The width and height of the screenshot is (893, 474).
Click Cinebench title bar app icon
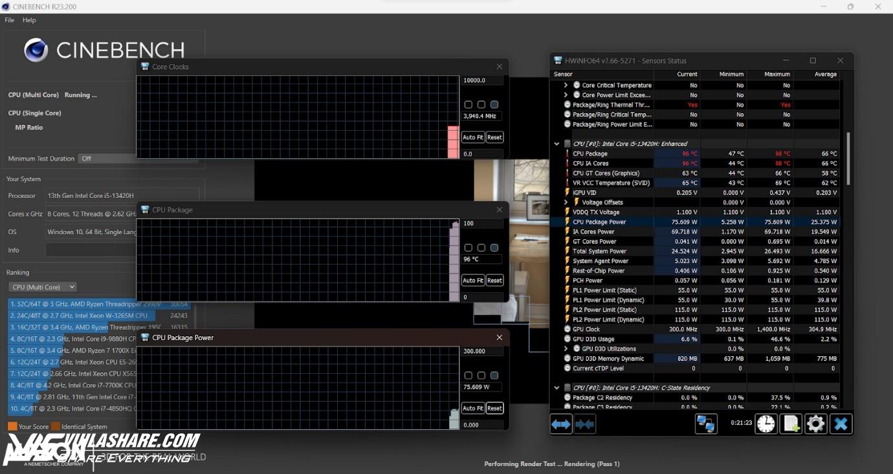pyautogui.click(x=5, y=6)
